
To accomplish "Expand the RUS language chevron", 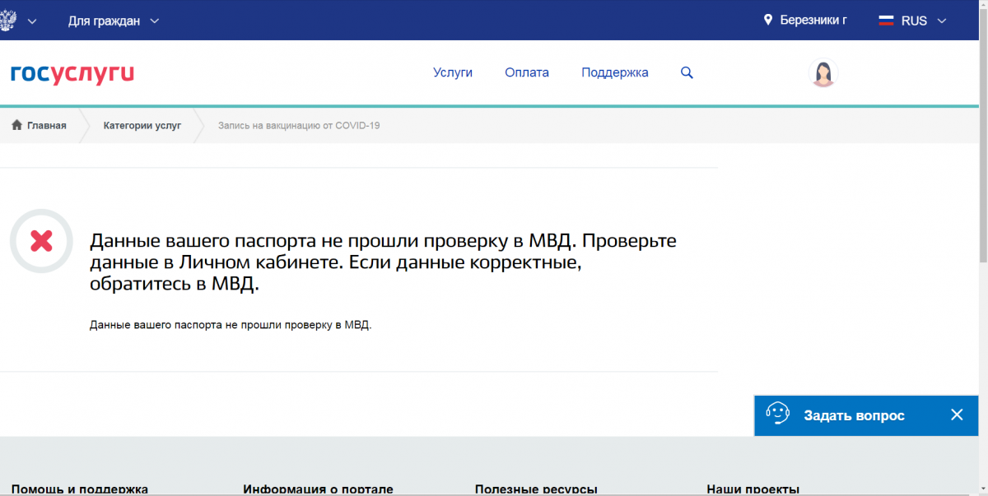I will (x=942, y=21).
